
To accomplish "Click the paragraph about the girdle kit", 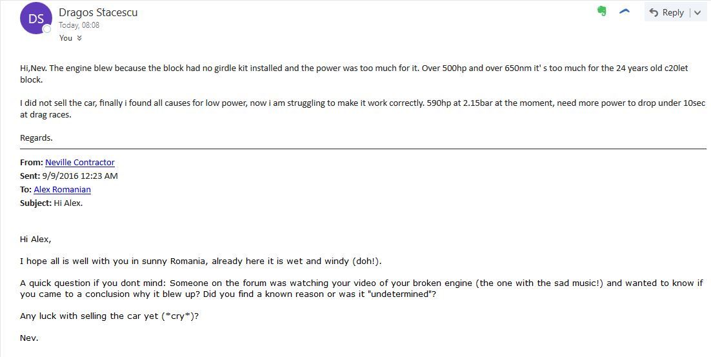I will coord(354,74).
